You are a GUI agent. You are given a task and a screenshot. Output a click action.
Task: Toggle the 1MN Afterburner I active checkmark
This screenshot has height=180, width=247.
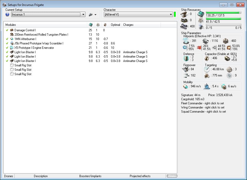click(7, 39)
